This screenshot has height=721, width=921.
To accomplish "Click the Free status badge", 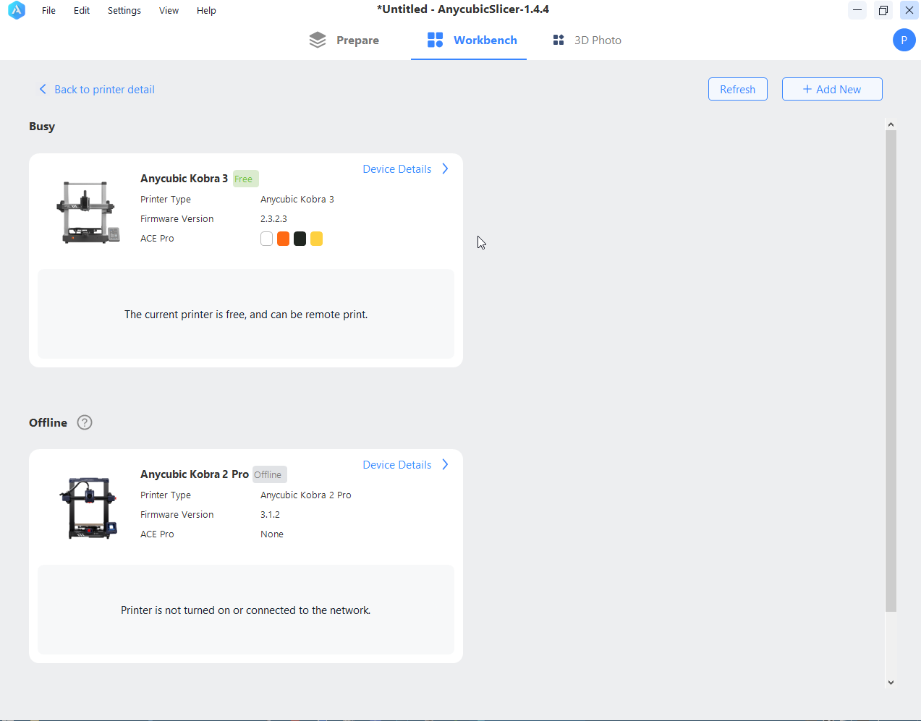I will (245, 179).
